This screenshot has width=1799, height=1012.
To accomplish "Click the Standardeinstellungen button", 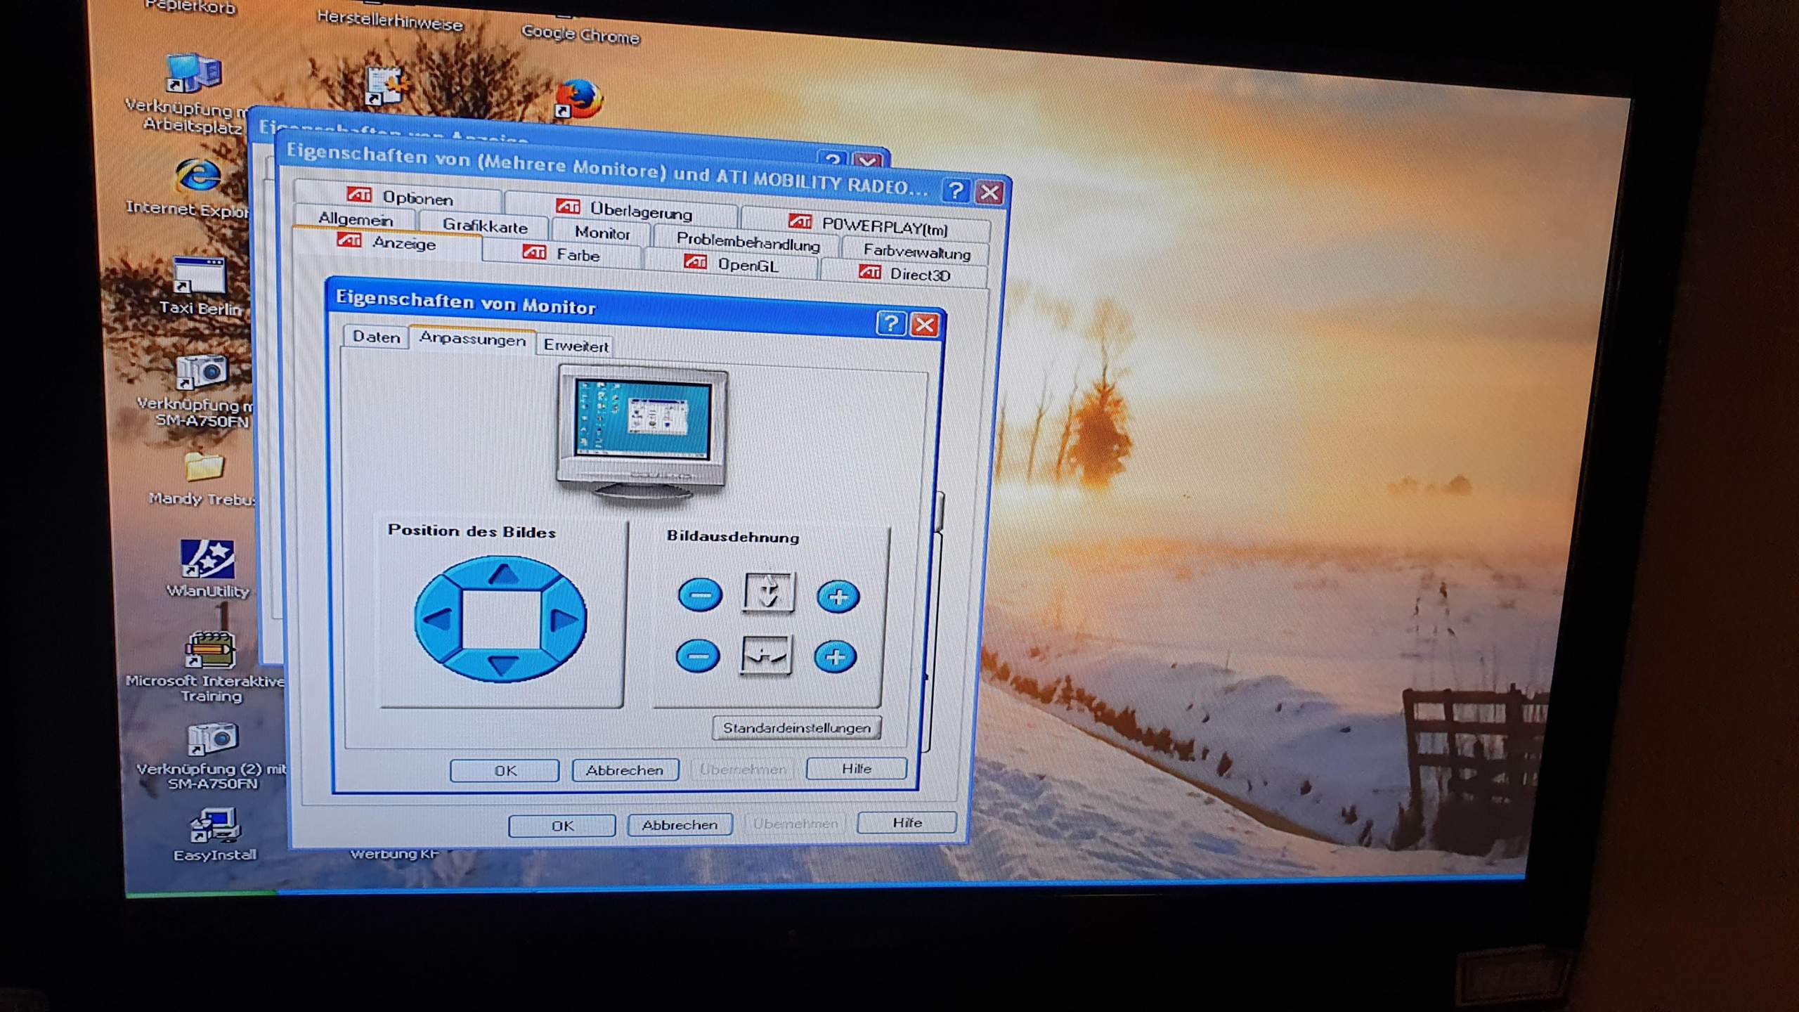I will point(797,728).
